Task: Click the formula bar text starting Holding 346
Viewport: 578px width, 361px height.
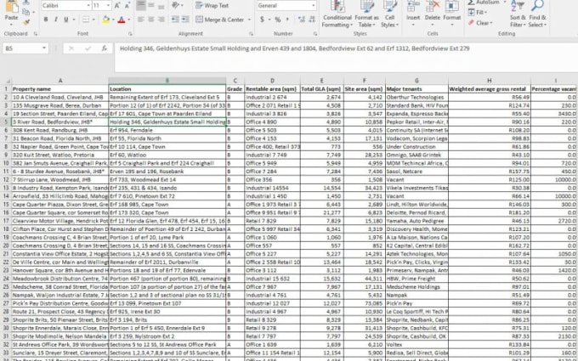Action: [295, 48]
